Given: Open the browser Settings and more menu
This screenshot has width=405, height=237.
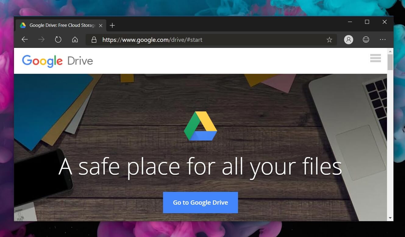Looking at the screenshot, I should click(383, 40).
